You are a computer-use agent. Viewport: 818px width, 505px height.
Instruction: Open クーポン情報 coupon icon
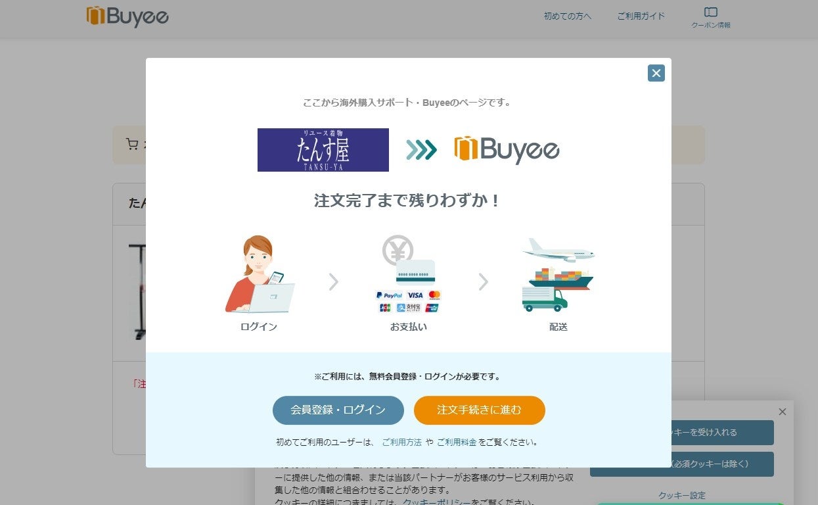coord(711,18)
